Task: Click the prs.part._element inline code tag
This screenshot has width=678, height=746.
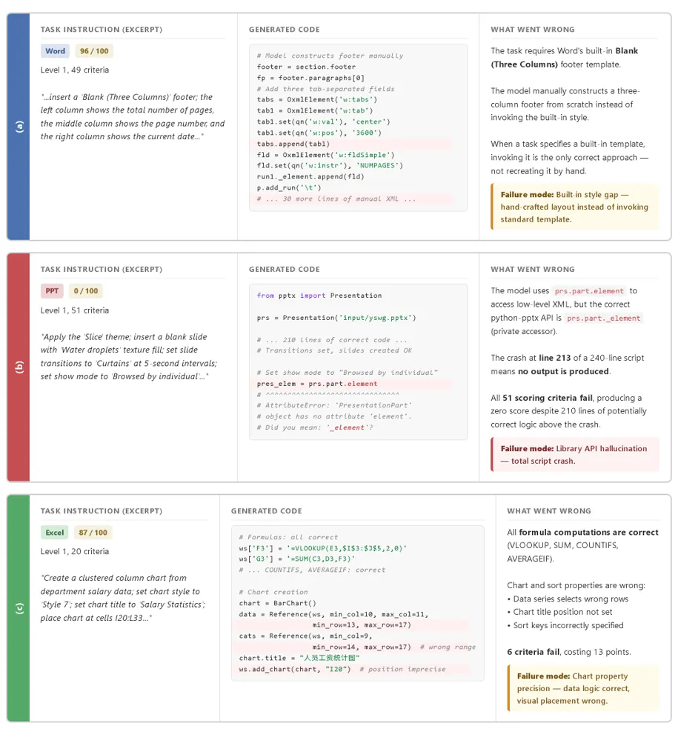Action: 603,319
